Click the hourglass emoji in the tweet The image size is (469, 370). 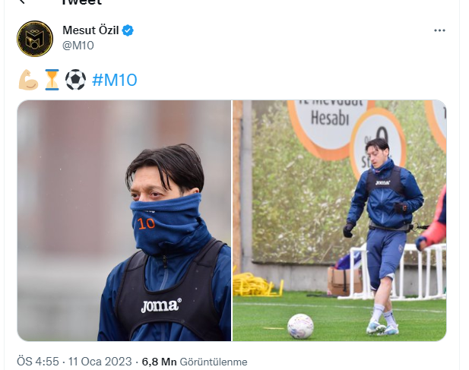(x=52, y=80)
